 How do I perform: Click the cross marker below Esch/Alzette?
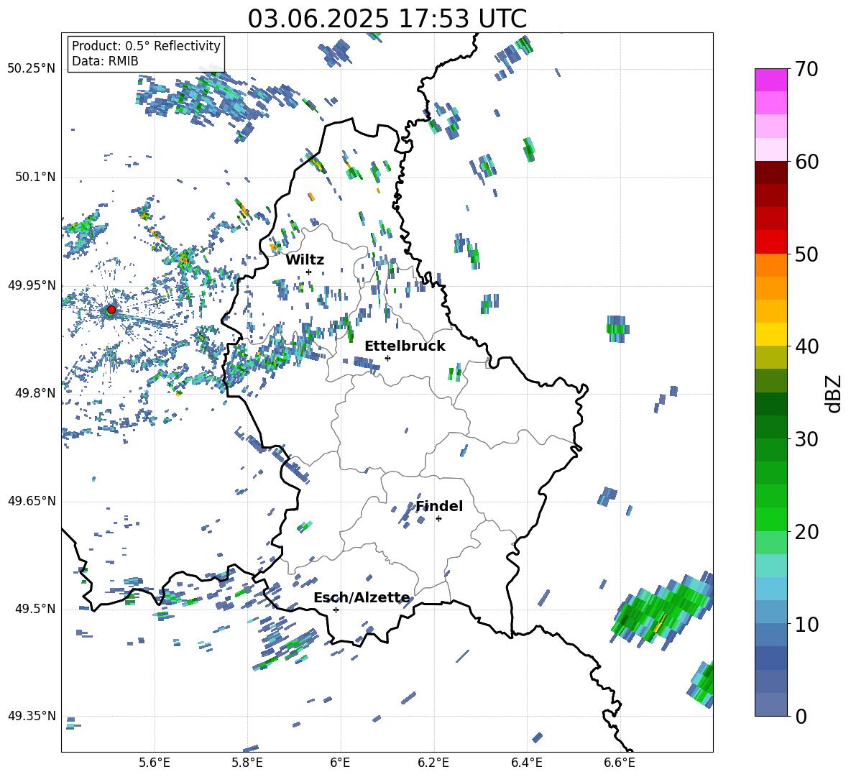[x=336, y=610]
